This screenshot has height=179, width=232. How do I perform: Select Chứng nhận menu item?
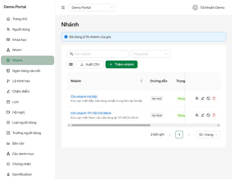(x=28, y=164)
